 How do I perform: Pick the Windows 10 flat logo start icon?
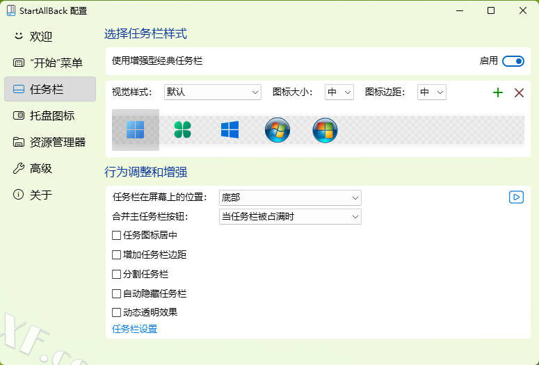[230, 129]
